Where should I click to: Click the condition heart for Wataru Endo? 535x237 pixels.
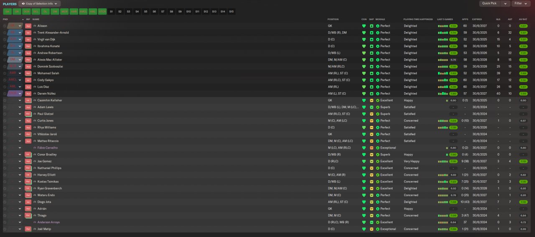point(364,195)
